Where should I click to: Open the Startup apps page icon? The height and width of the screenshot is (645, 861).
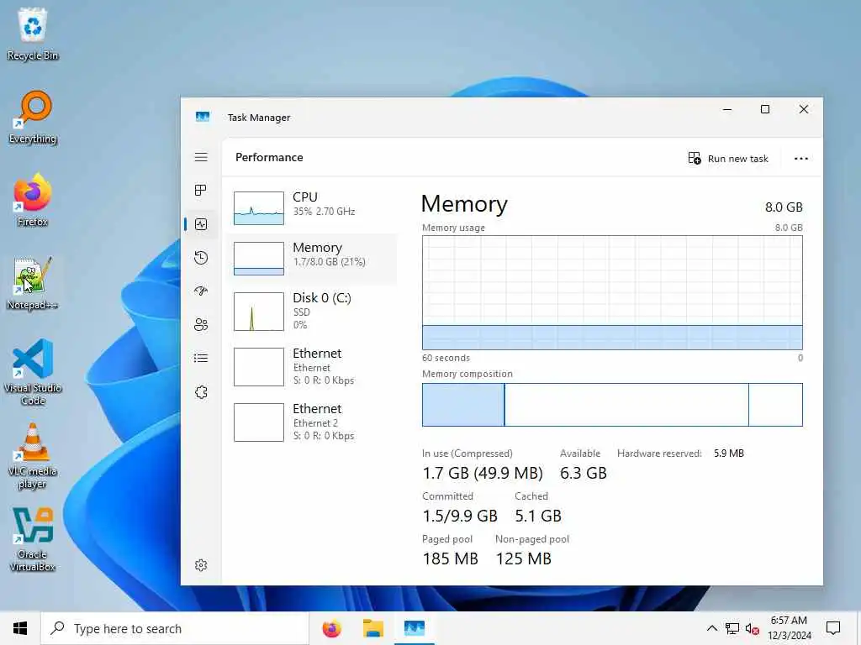201,291
